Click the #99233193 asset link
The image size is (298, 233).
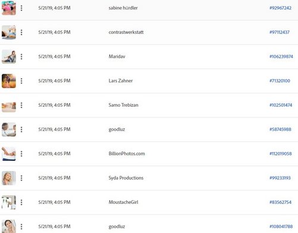click(x=280, y=178)
